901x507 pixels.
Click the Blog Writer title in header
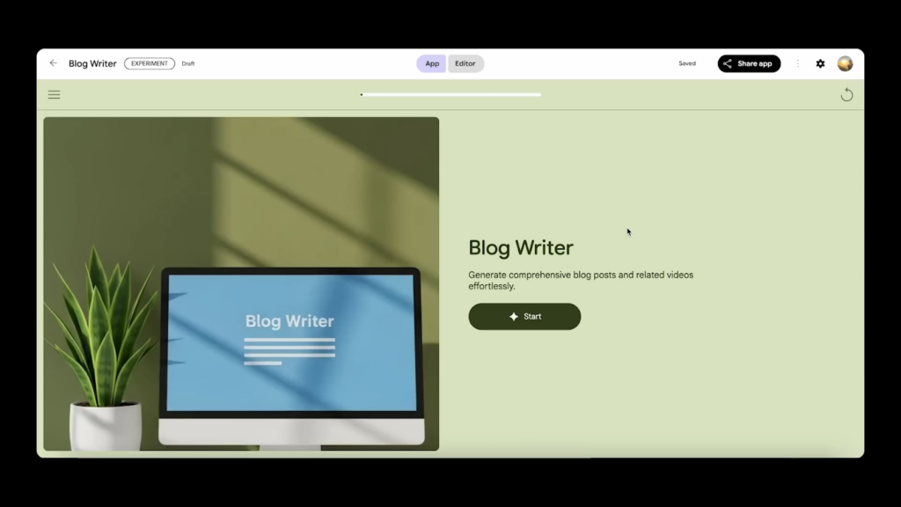click(x=92, y=63)
